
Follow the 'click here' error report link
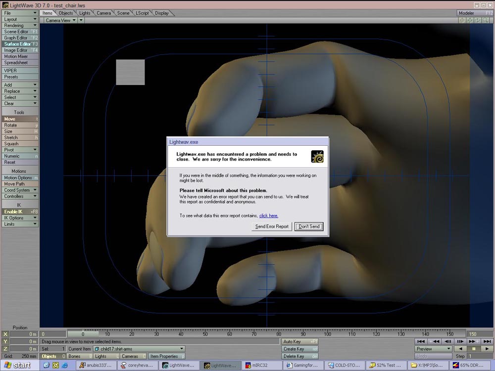(269, 216)
